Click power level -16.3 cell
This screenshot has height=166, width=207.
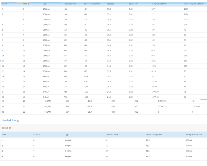[x=86, y=92]
